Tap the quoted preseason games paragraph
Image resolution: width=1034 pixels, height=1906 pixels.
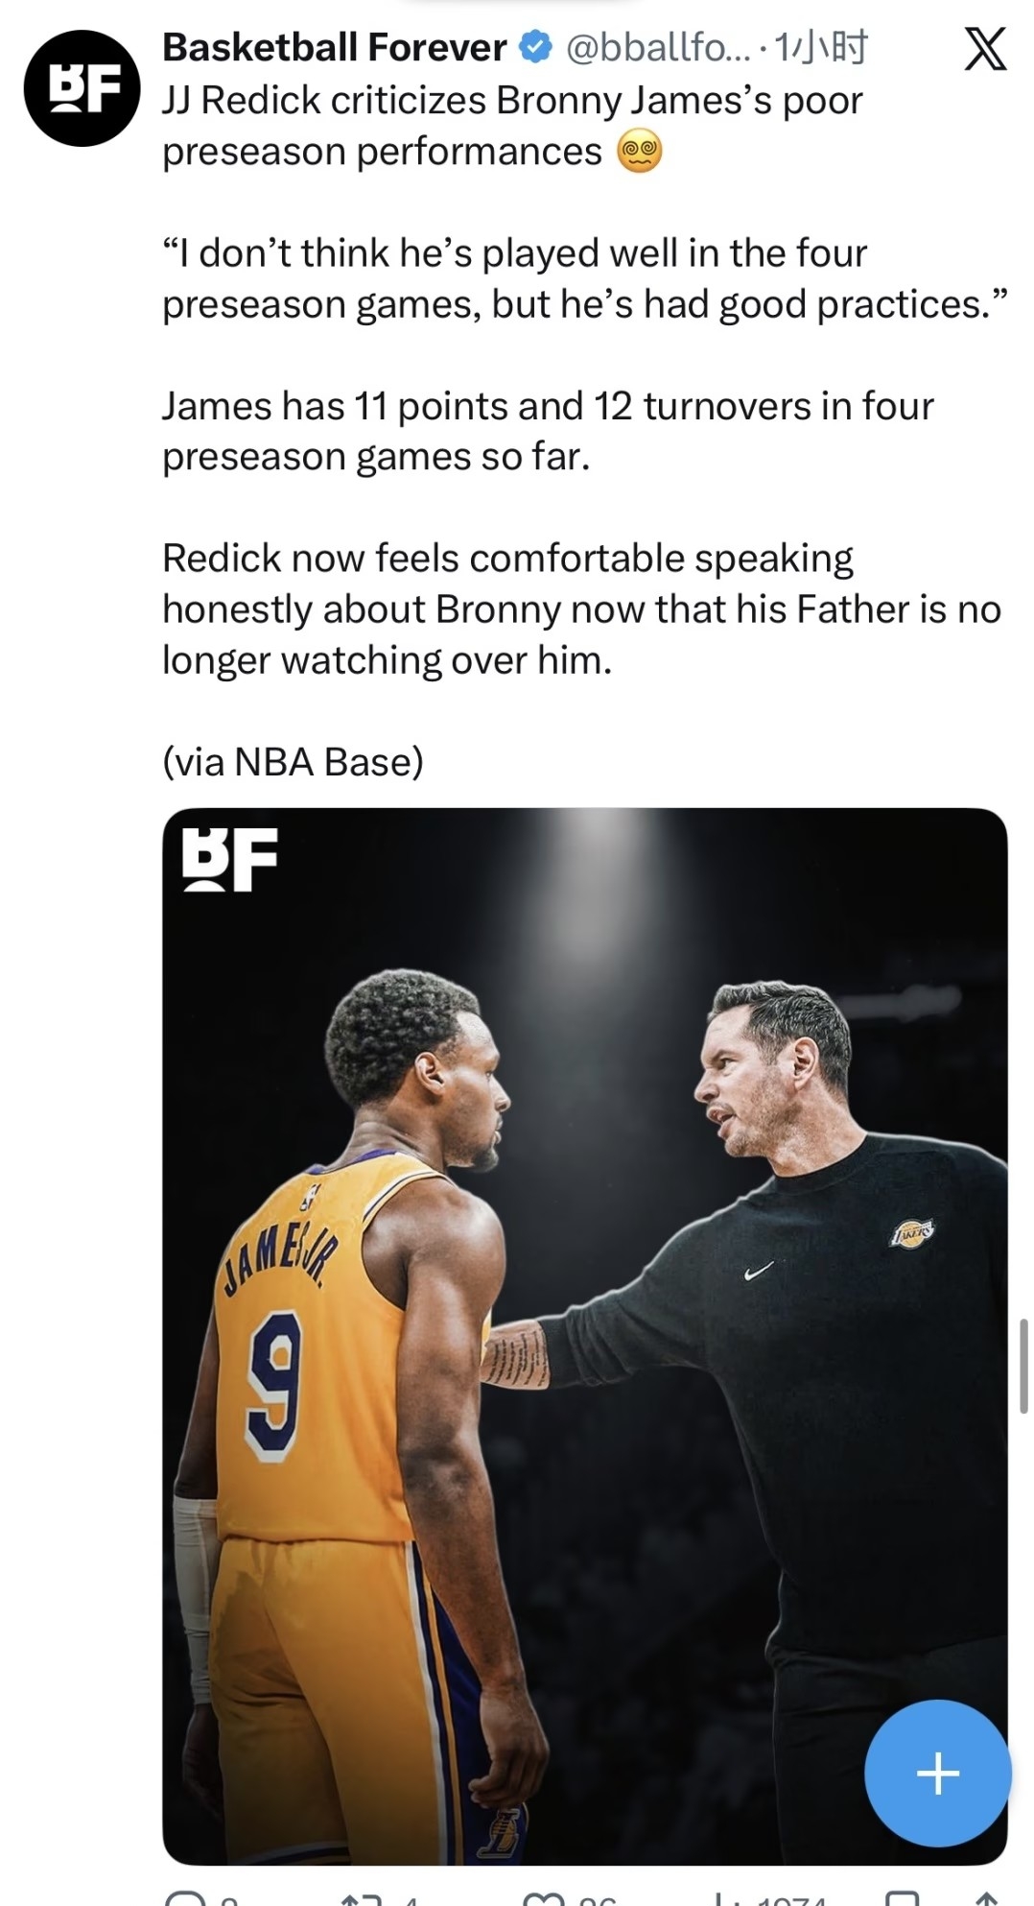click(585, 278)
